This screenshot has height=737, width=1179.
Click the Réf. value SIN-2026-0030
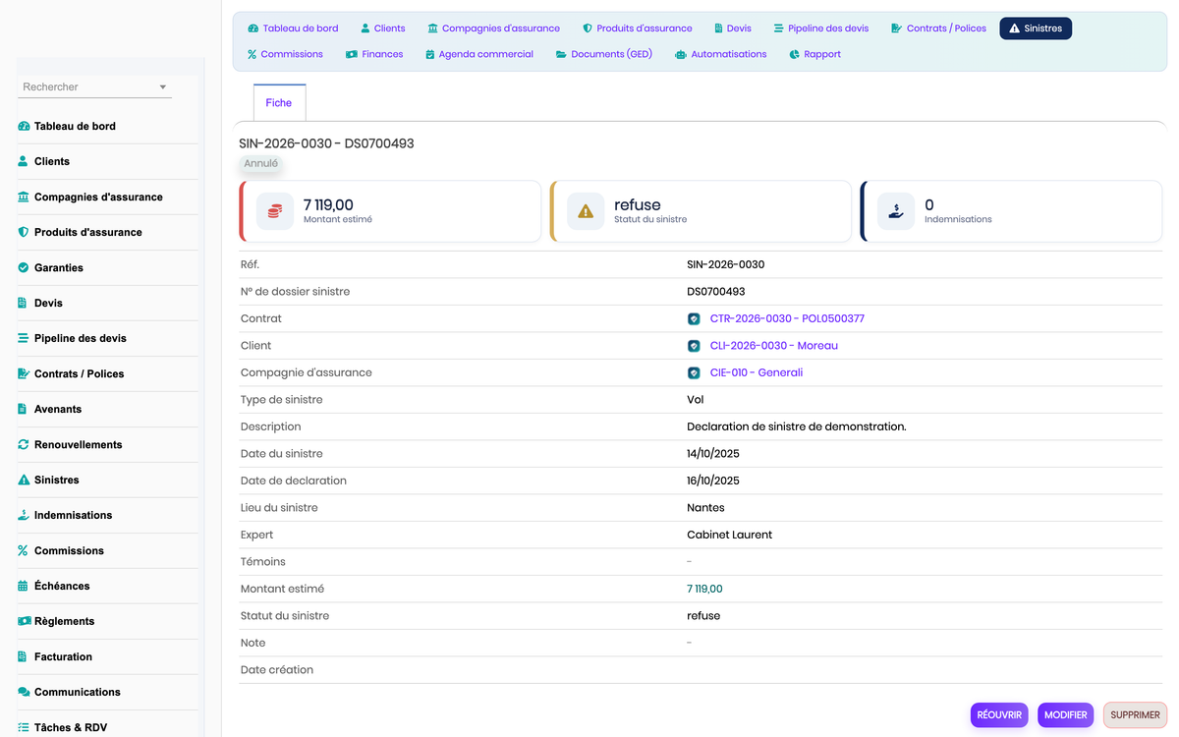[726, 264]
